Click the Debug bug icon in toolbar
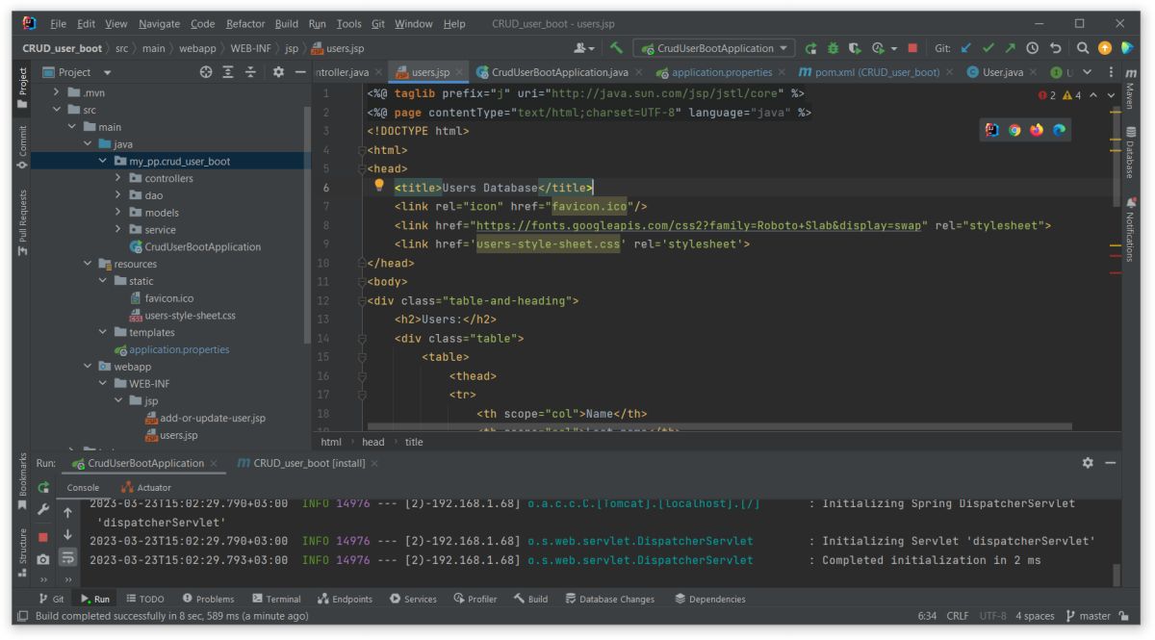1155x640 pixels. pos(832,48)
